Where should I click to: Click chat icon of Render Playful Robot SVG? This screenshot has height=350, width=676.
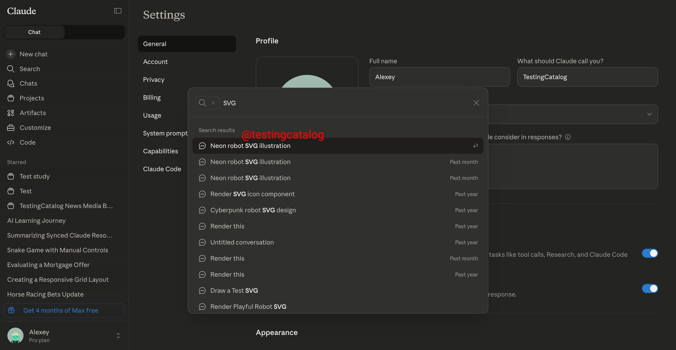pyautogui.click(x=202, y=307)
